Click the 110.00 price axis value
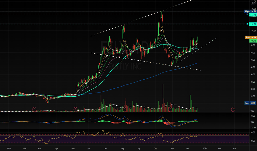 pyautogui.click(x=253, y=31)
